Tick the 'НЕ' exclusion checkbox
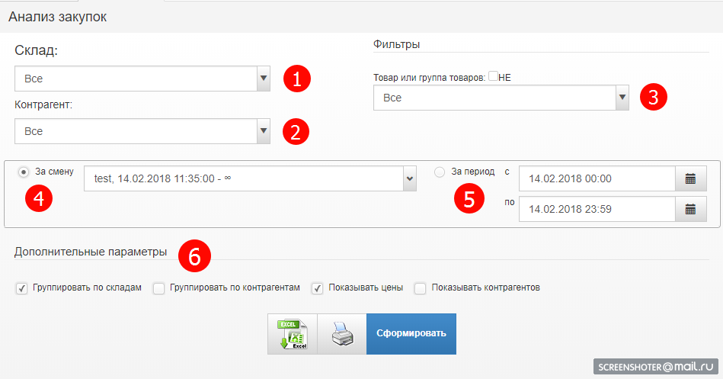The height and width of the screenshot is (379, 723). click(x=494, y=76)
